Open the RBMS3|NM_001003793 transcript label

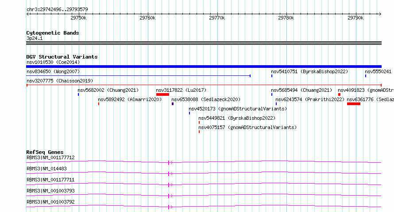50,191
